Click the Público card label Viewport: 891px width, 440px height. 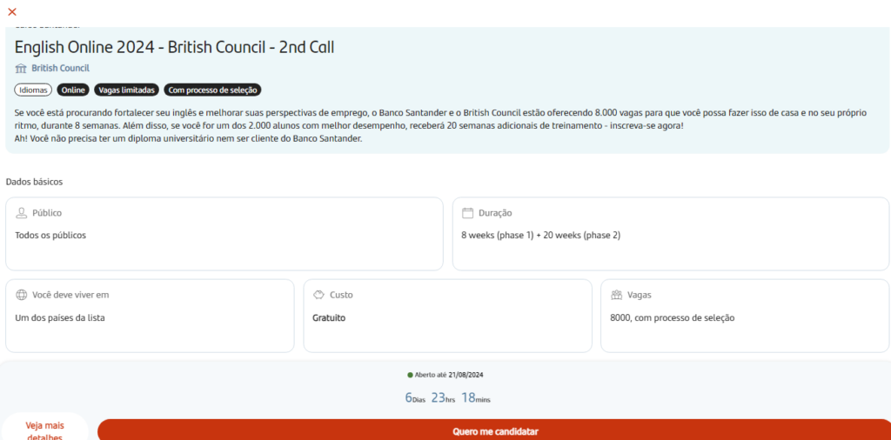pos(47,213)
